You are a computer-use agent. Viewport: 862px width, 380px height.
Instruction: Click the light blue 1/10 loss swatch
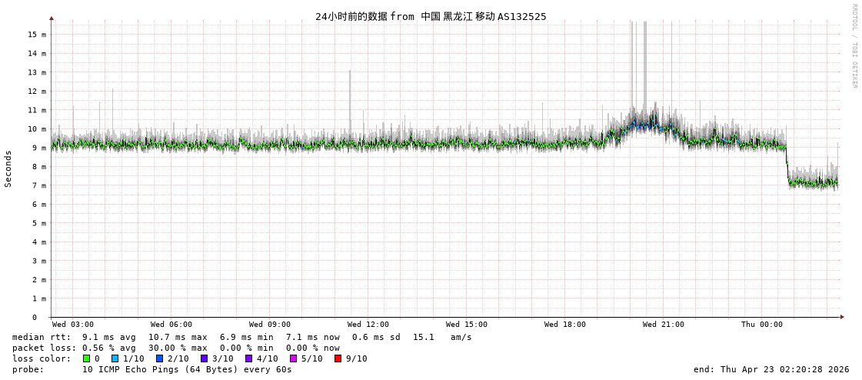pyautogui.click(x=115, y=358)
